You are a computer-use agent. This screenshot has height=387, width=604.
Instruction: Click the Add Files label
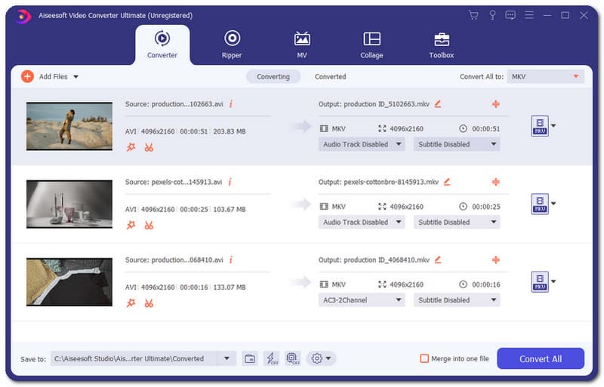pyautogui.click(x=53, y=77)
